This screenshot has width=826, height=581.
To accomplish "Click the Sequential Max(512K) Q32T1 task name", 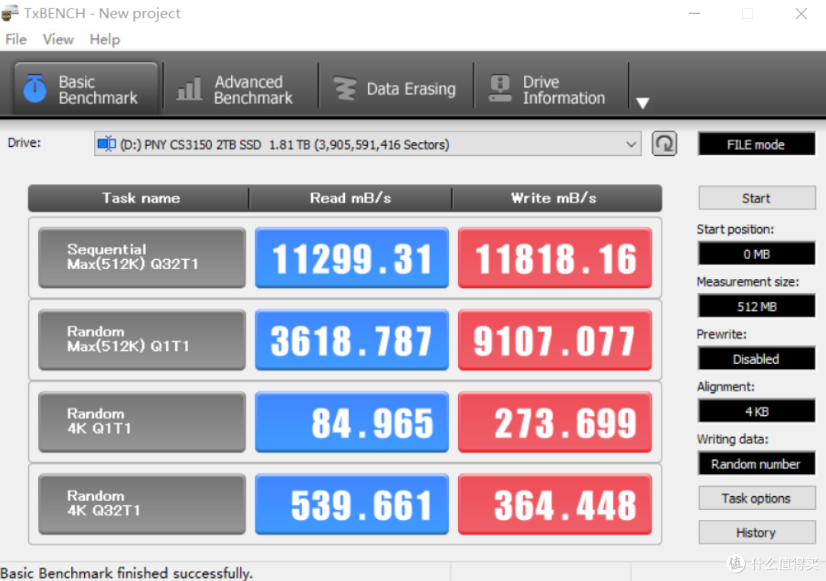I will [x=141, y=258].
